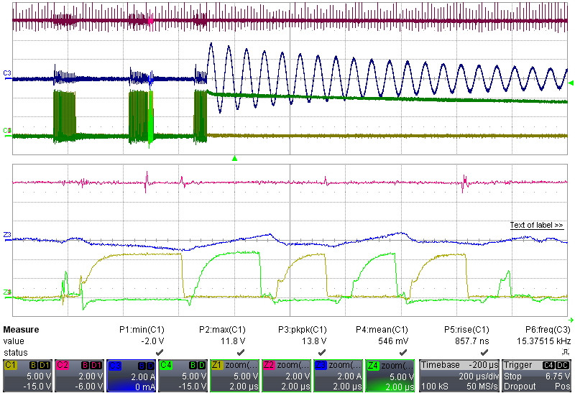Screen dimensions: 575x393
Task: Select measurement P4:mean(C1) header
Action: click(x=382, y=330)
